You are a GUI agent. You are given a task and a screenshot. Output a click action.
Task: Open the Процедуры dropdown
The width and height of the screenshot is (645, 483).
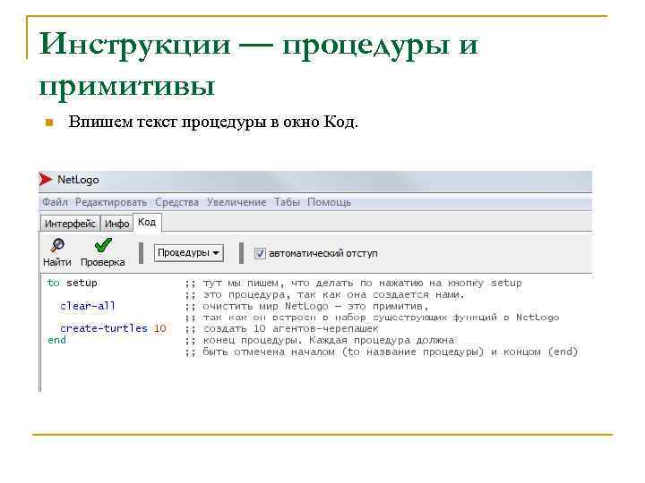point(189,252)
